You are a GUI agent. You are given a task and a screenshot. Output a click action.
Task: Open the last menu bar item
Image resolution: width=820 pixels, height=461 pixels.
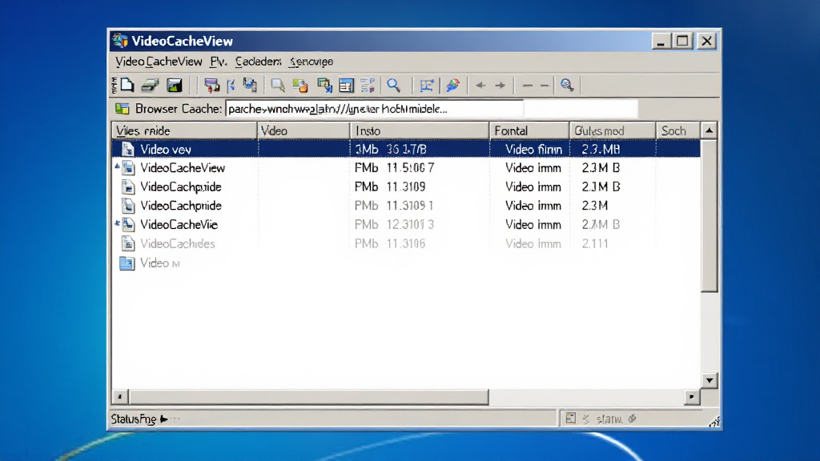point(312,62)
